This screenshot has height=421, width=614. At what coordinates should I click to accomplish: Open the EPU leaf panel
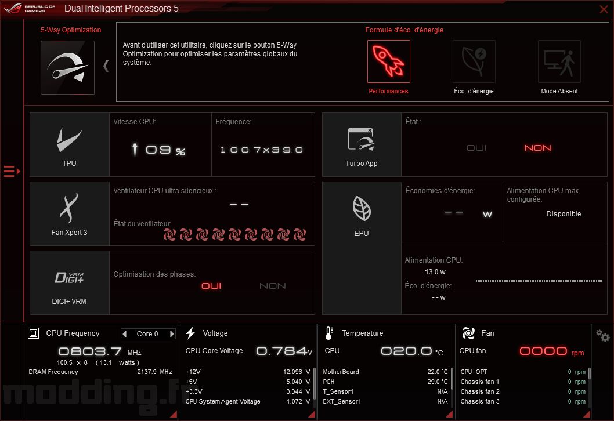(x=362, y=248)
